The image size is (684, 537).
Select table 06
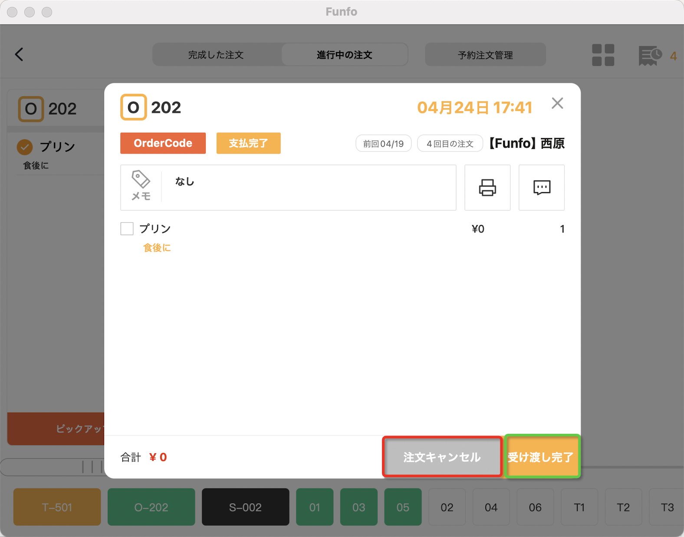pos(535,507)
